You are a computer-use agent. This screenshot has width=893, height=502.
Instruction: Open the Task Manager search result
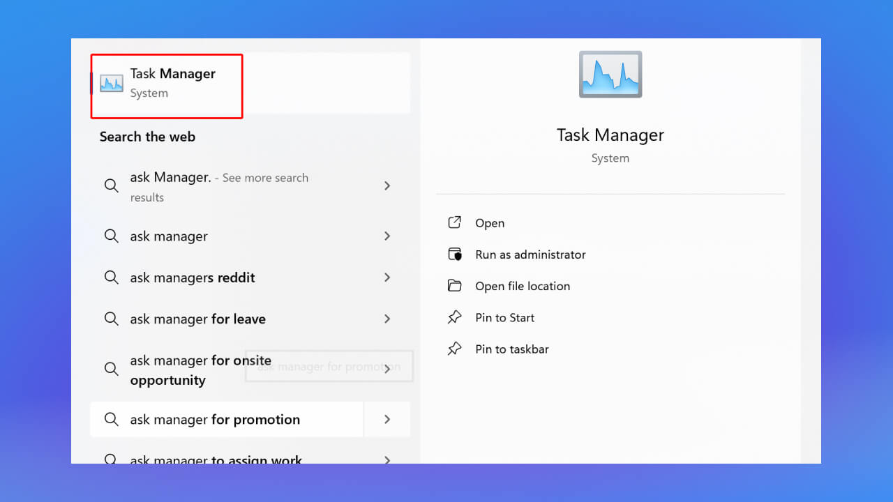tap(250, 83)
